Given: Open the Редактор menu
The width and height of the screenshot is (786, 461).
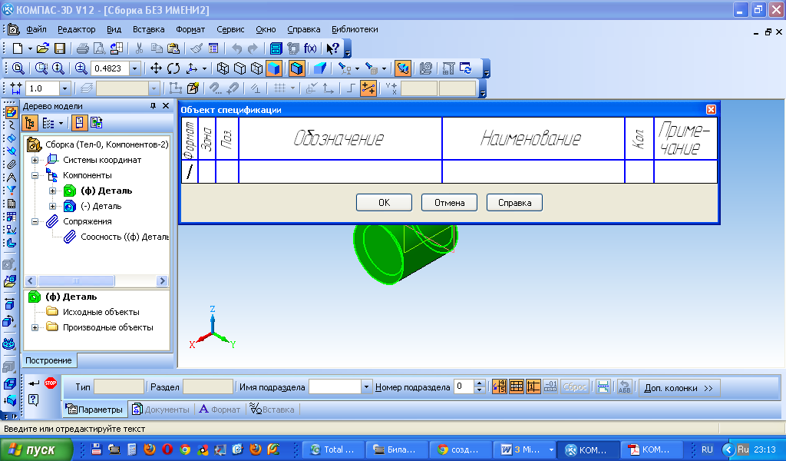Looking at the screenshot, I should pyautogui.click(x=76, y=30).
